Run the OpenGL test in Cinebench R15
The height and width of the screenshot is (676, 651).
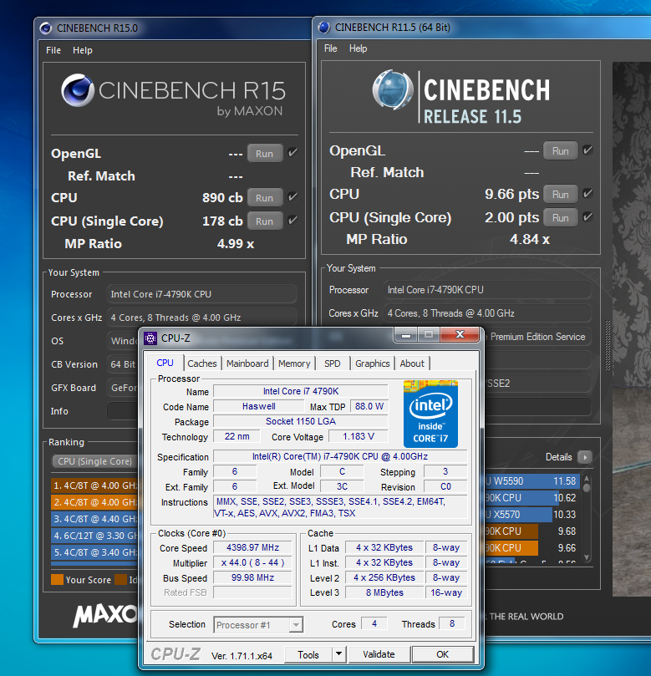click(265, 154)
